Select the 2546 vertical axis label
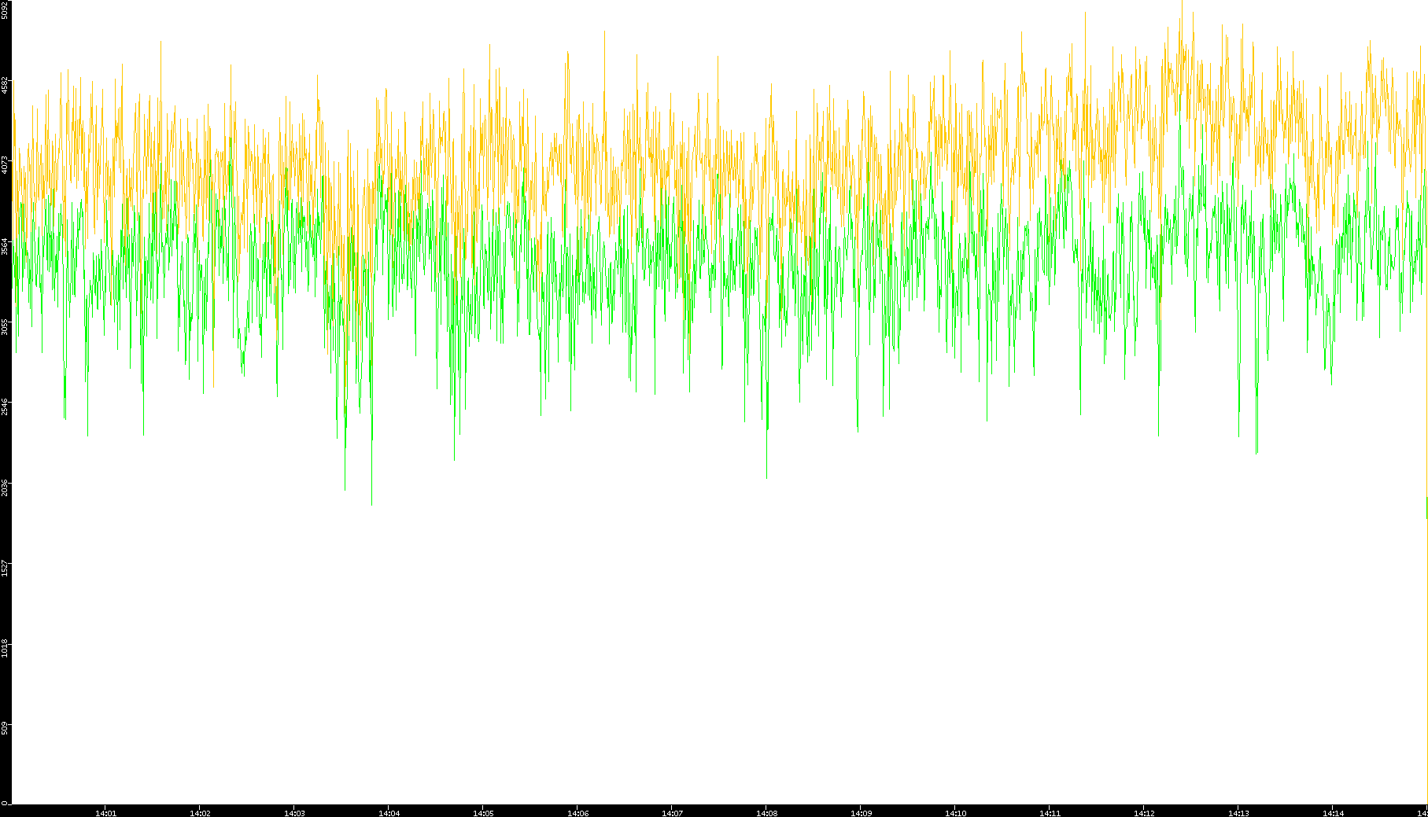Screen dimensions: 1428x817 click(5, 407)
